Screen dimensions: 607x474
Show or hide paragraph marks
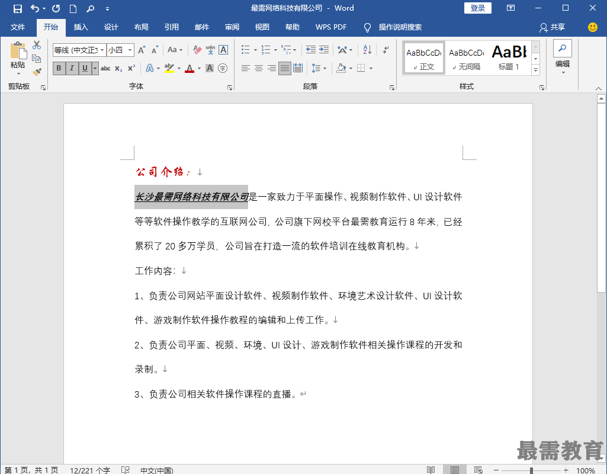pyautogui.click(x=386, y=50)
